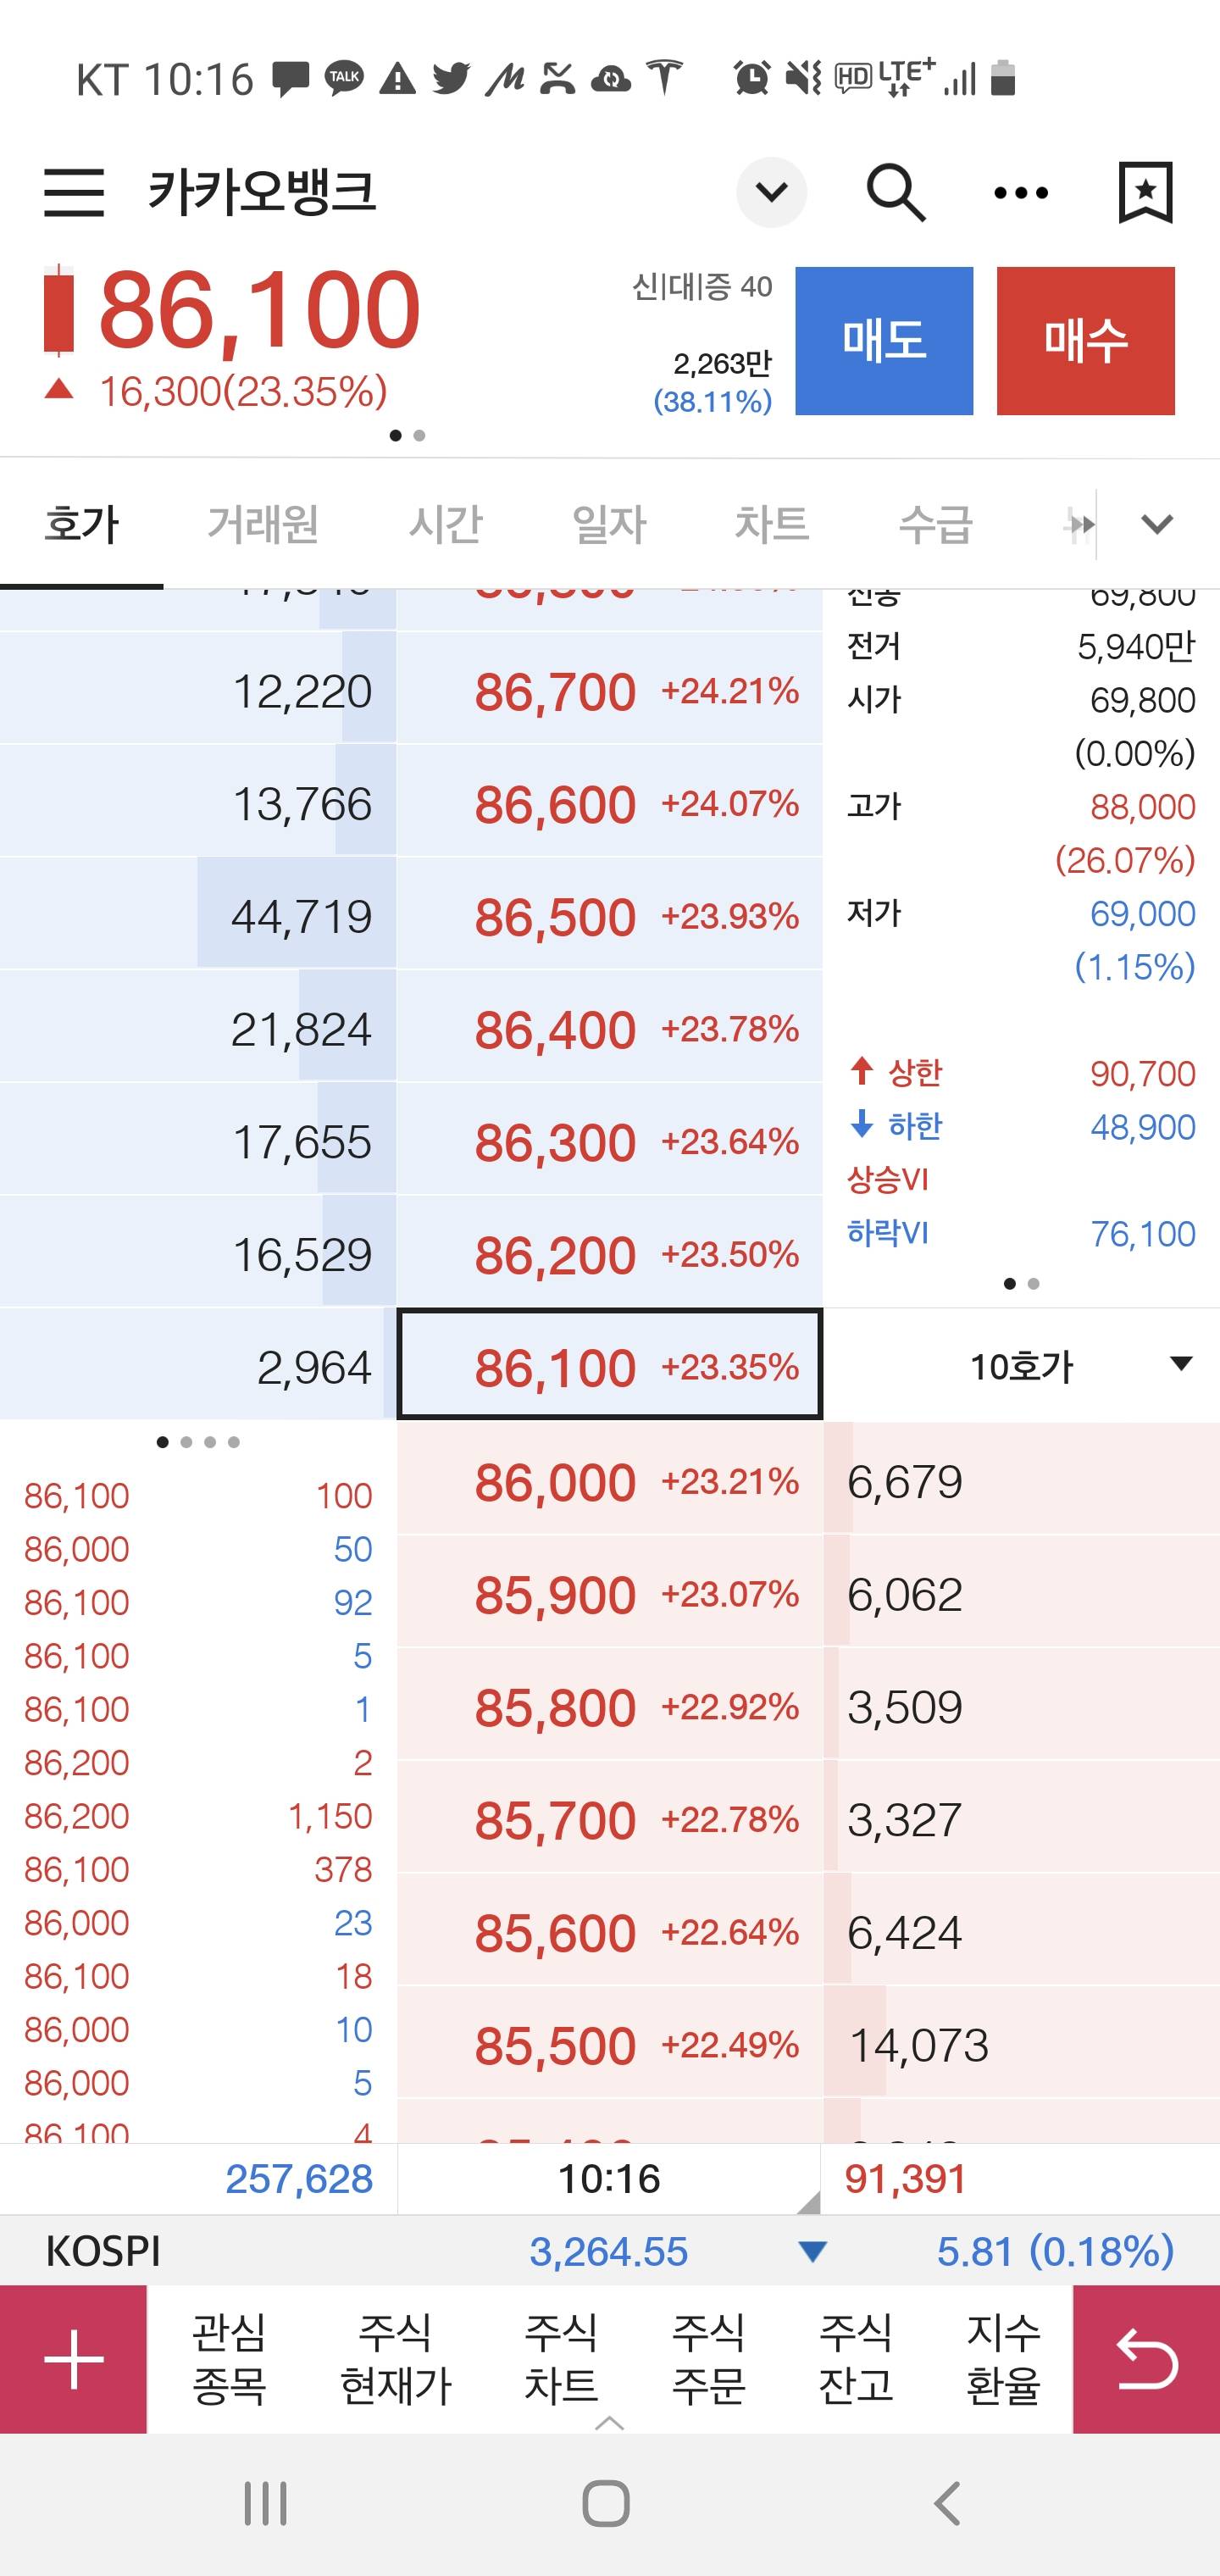Open 관심종목 in bottom menu
The width and height of the screenshot is (1220, 2576).
(x=229, y=2359)
